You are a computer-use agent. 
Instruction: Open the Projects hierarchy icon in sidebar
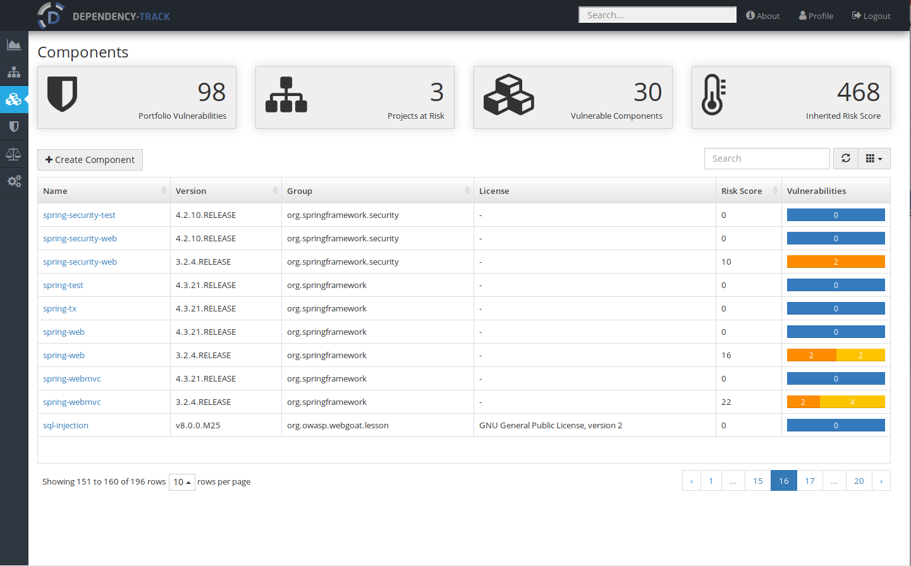[x=14, y=72]
